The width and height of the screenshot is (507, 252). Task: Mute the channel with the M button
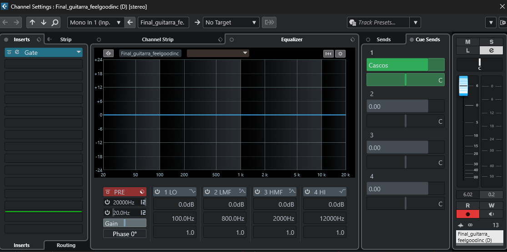pos(467,42)
